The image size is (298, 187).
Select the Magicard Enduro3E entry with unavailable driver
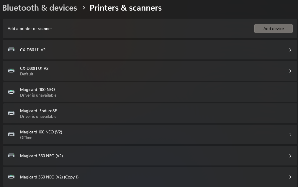tap(38, 111)
